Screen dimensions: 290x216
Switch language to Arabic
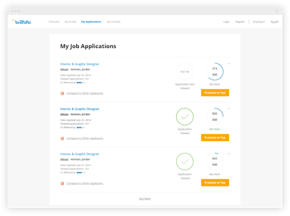tap(275, 22)
